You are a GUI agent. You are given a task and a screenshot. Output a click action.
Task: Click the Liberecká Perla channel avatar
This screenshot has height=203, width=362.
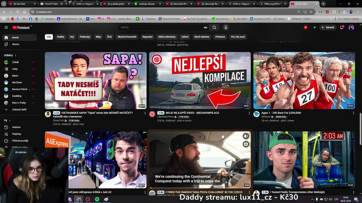tap(152, 114)
